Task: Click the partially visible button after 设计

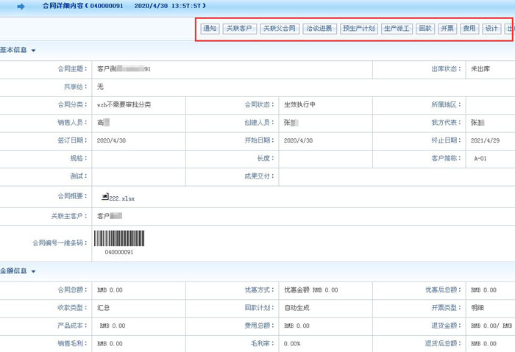Action: tap(510, 29)
